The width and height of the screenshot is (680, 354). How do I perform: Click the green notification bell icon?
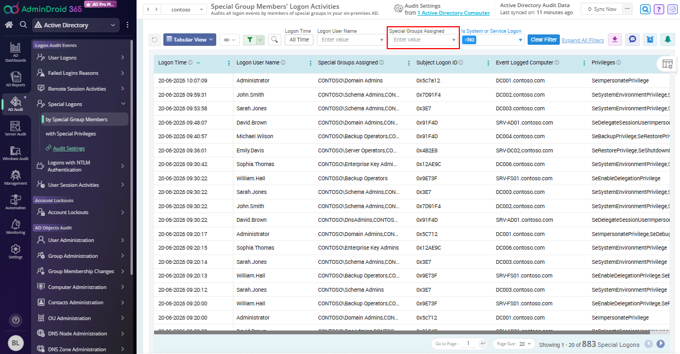(x=667, y=39)
